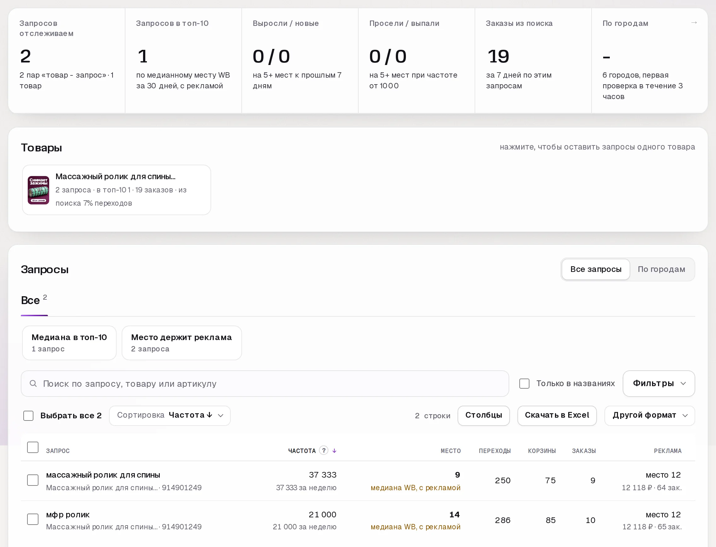Click the frequency value 37 333
Image resolution: width=716 pixels, height=547 pixels.
click(322, 475)
